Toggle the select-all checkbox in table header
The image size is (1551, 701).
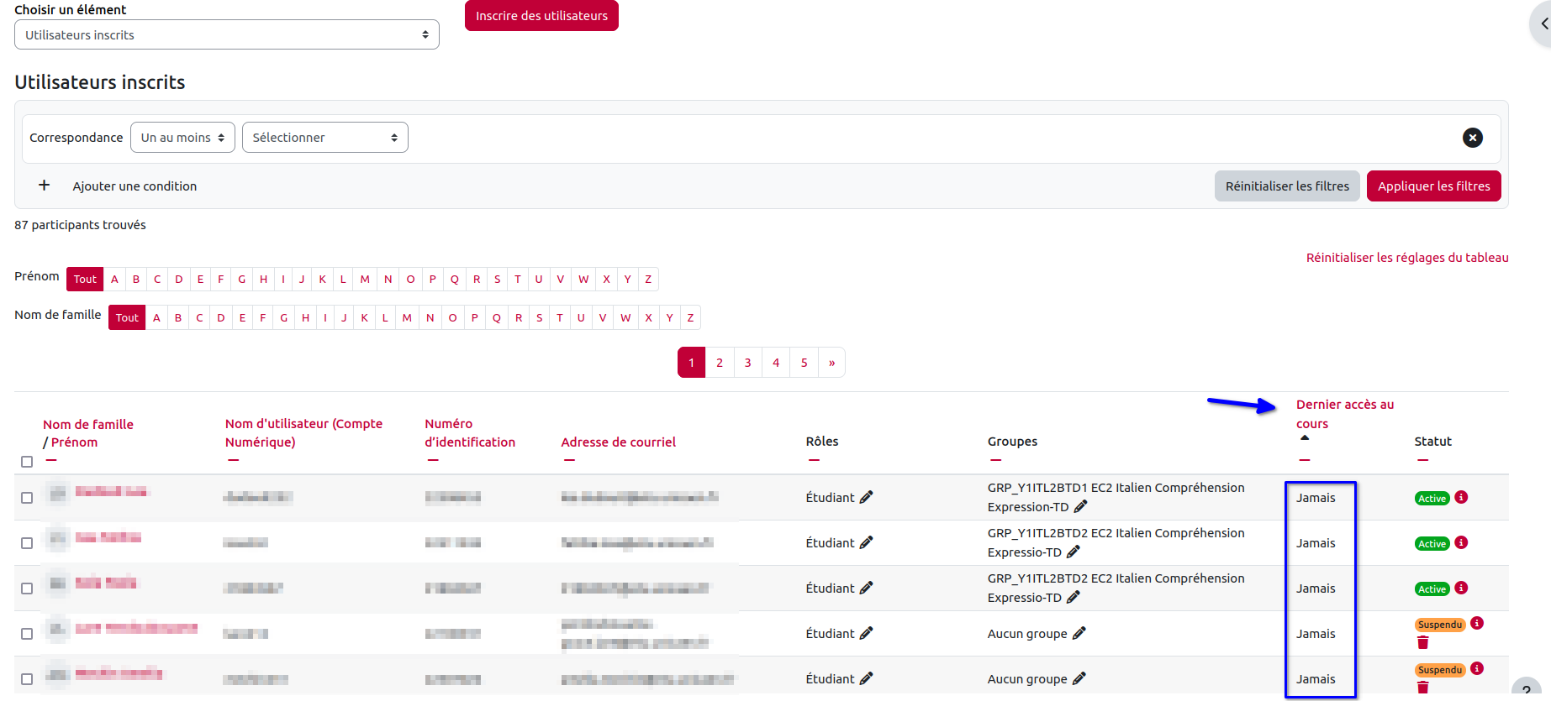(x=27, y=462)
